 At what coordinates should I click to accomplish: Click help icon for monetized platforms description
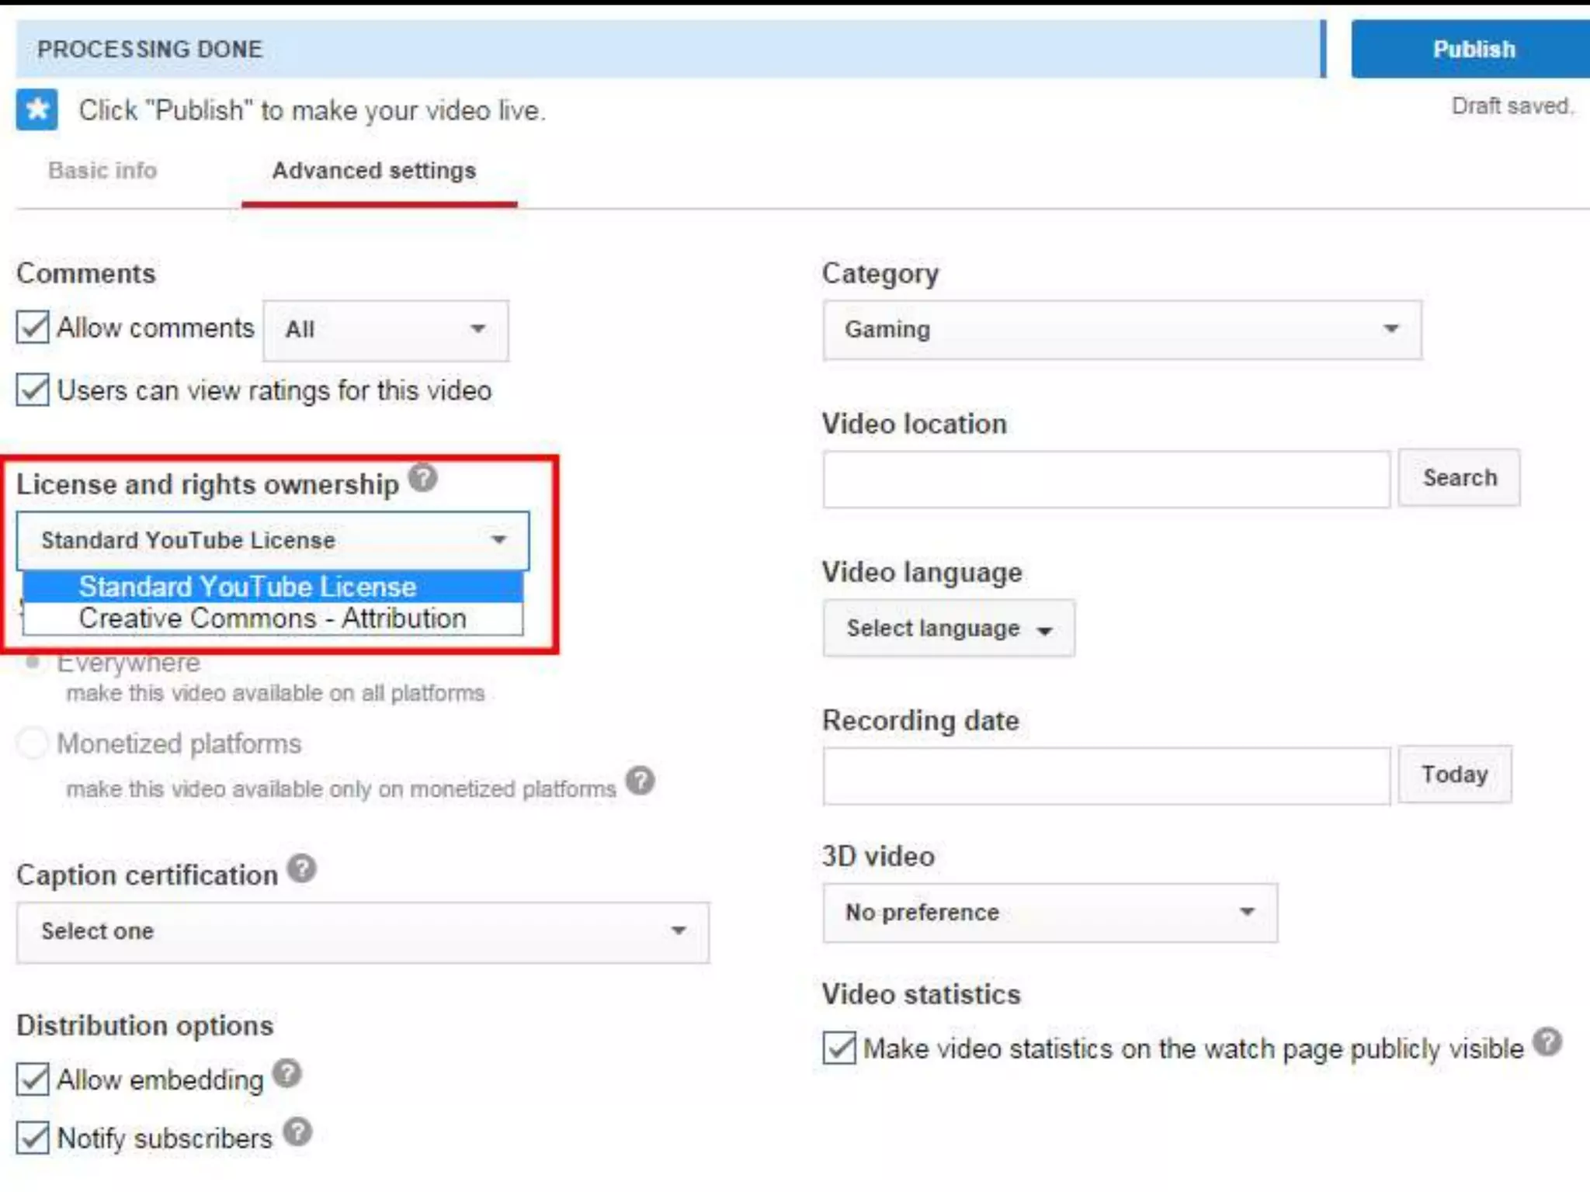641,780
